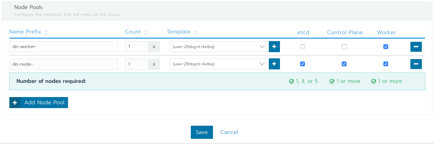Click plus icon beside do-worker- template
The width and height of the screenshot is (434, 144).
pyautogui.click(x=274, y=47)
